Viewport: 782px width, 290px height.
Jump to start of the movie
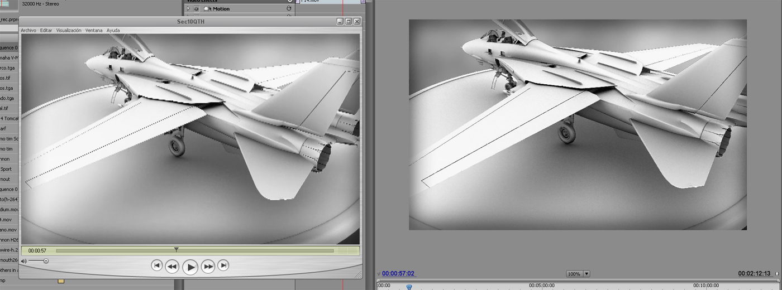click(x=157, y=265)
